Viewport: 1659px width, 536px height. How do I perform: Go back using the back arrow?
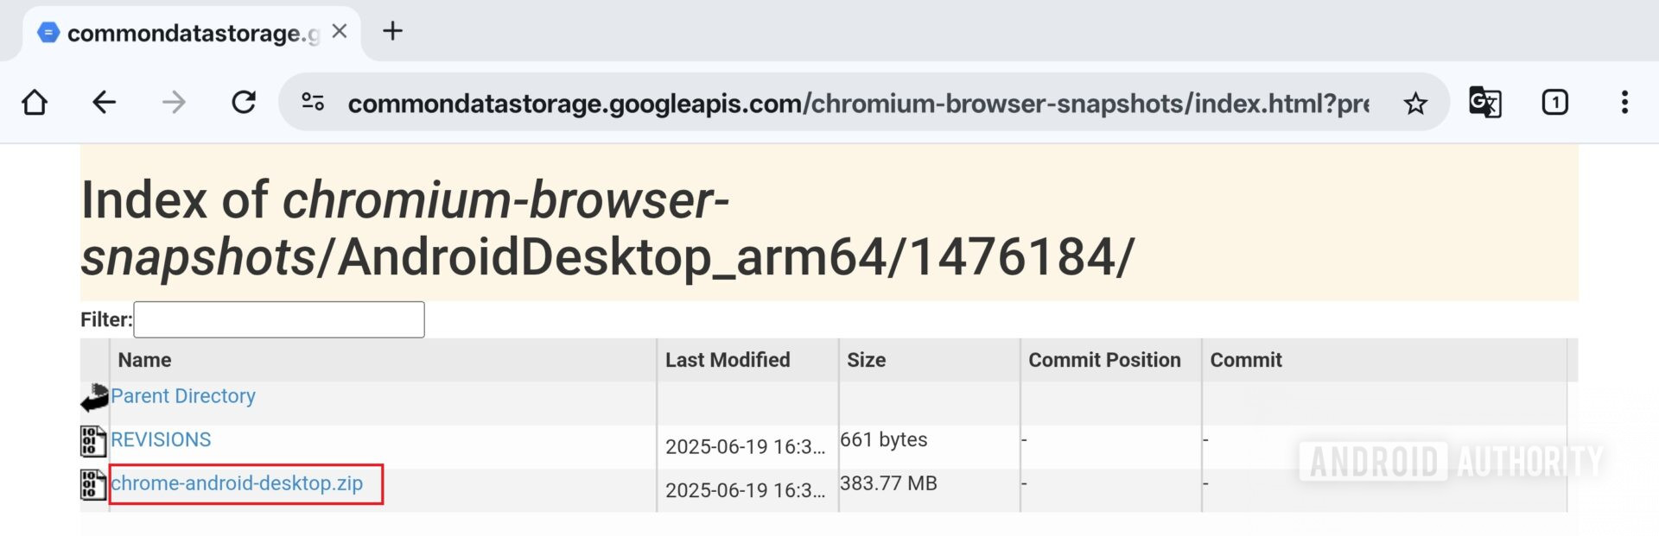pyautogui.click(x=104, y=102)
